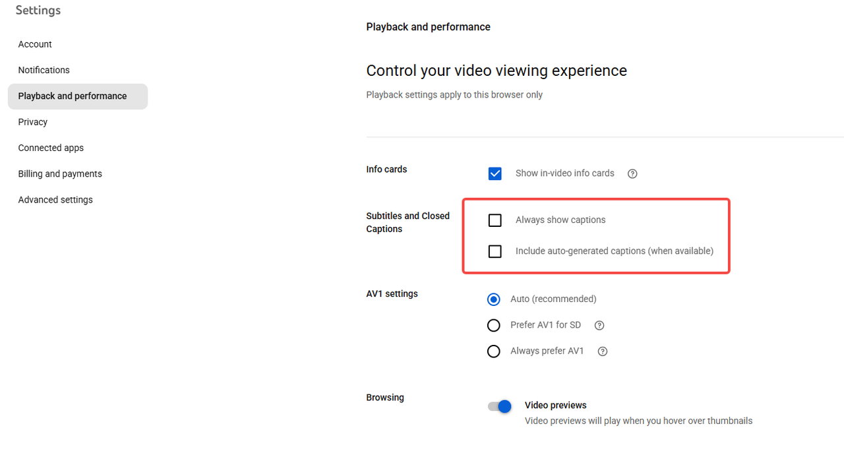Go to Notifications in the sidebar
The width and height of the screenshot is (844, 457).
tap(44, 70)
